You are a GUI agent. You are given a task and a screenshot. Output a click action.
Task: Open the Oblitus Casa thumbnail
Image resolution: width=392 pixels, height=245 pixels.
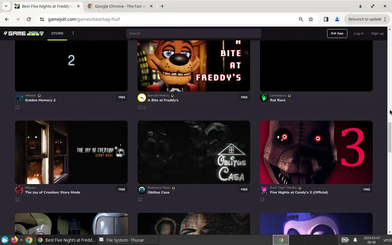194,152
